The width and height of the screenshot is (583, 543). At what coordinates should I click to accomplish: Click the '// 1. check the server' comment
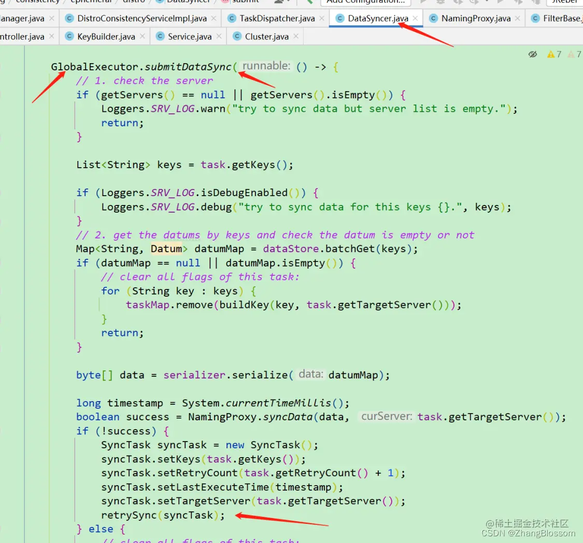point(145,81)
